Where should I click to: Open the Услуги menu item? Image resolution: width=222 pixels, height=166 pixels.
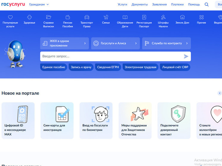tap(122, 4)
